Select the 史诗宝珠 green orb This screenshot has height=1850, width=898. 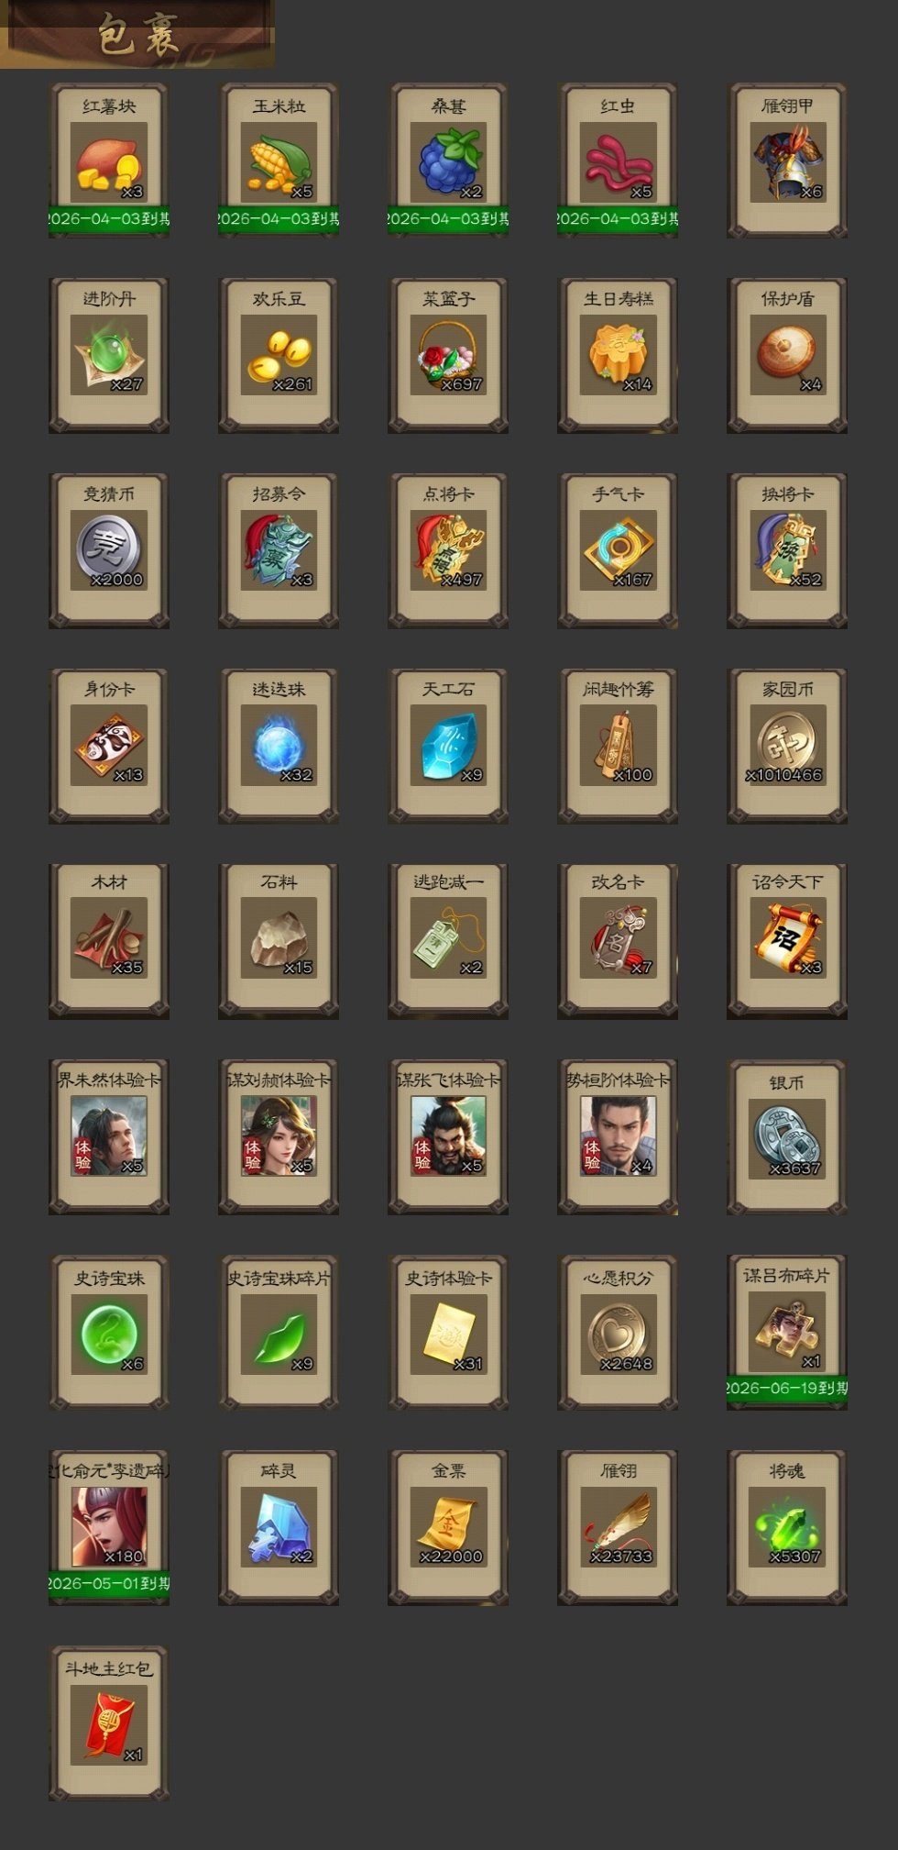[x=109, y=1332]
